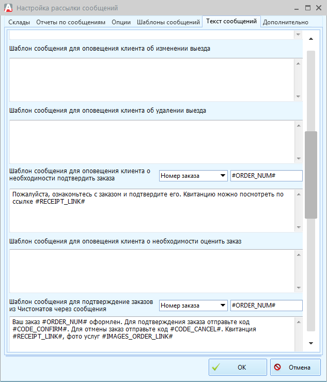Open Номер заказа dropdown for Чистоматов template
This screenshot has height=382, width=327.
coord(193,305)
